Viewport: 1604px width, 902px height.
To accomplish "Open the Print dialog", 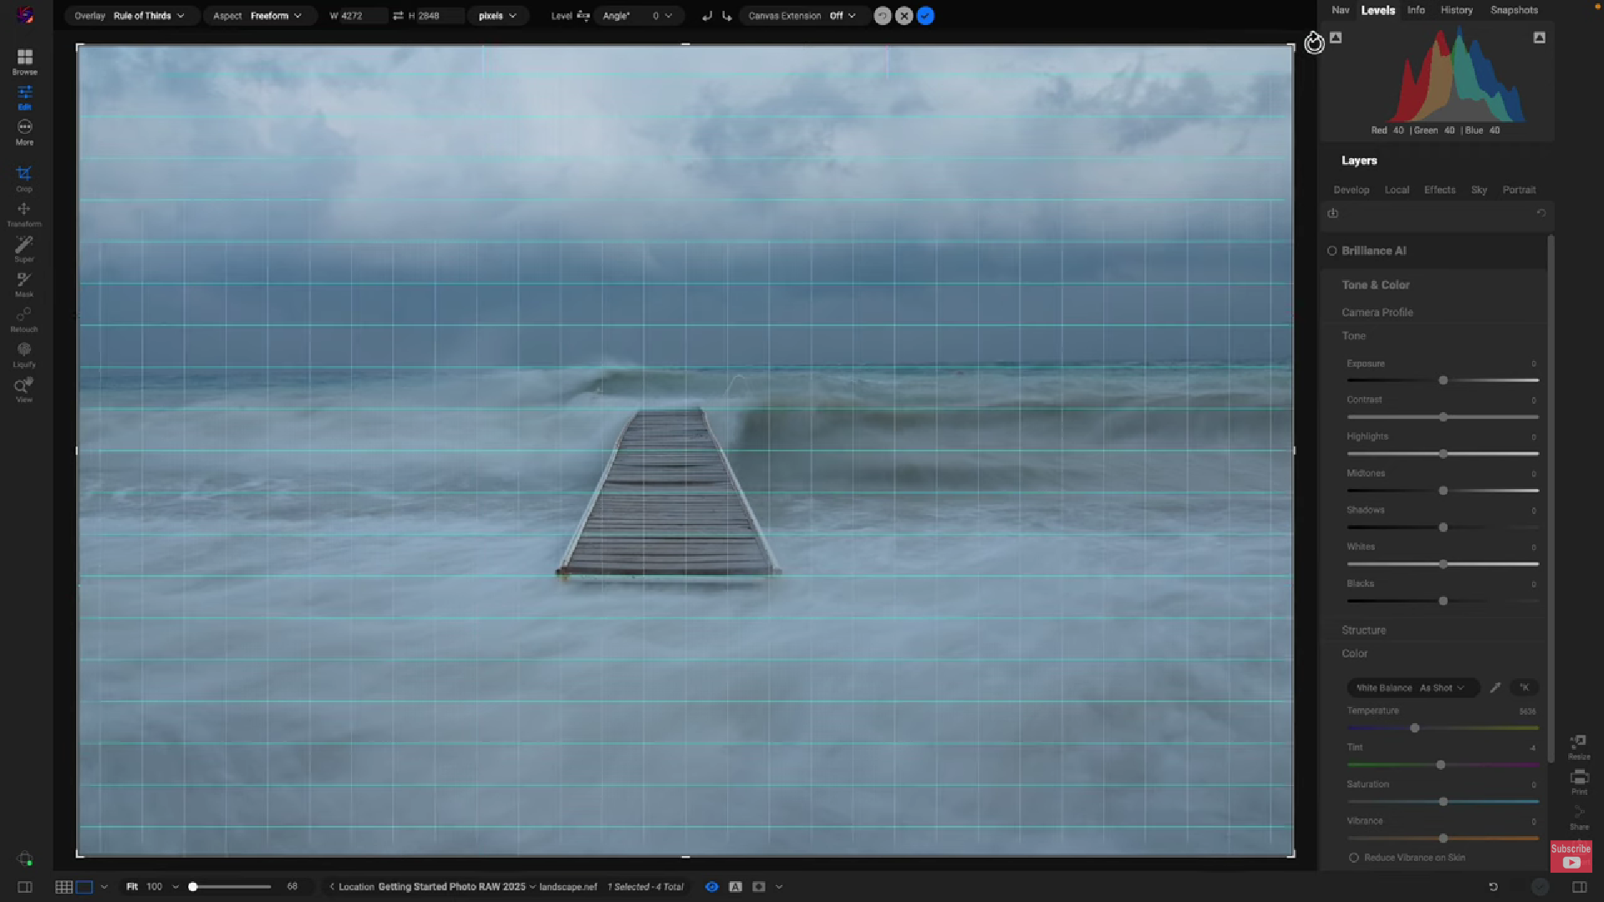I will pos(1578,782).
